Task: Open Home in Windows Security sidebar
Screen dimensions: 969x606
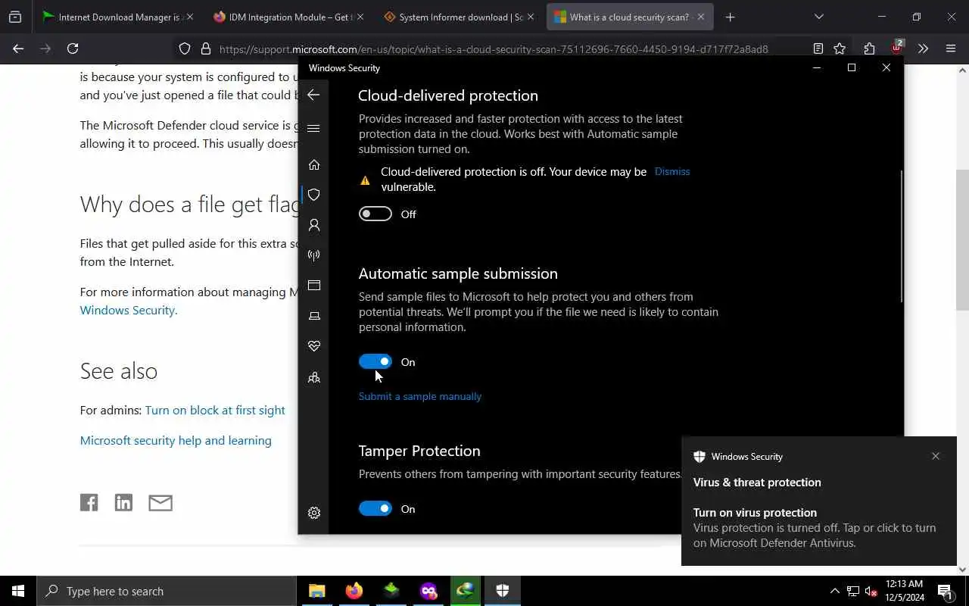Action: [x=314, y=164]
